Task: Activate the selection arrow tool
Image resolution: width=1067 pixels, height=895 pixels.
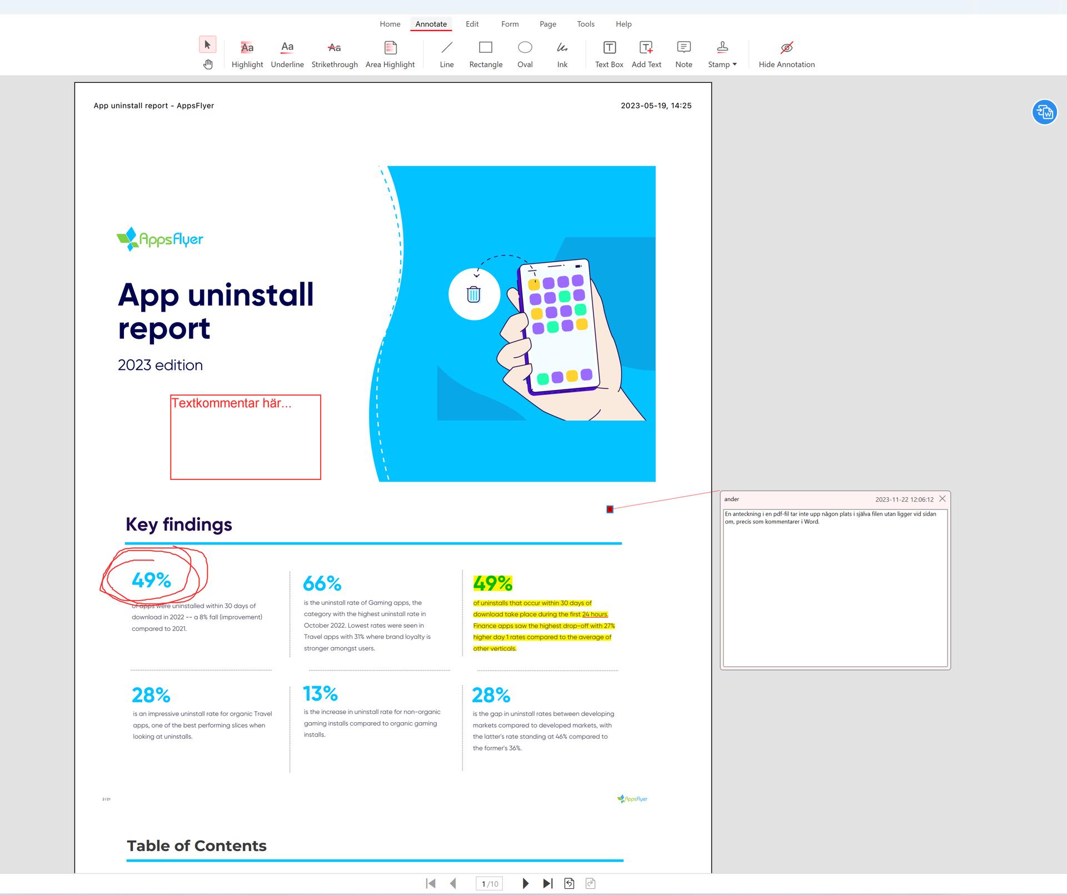Action: tap(207, 46)
